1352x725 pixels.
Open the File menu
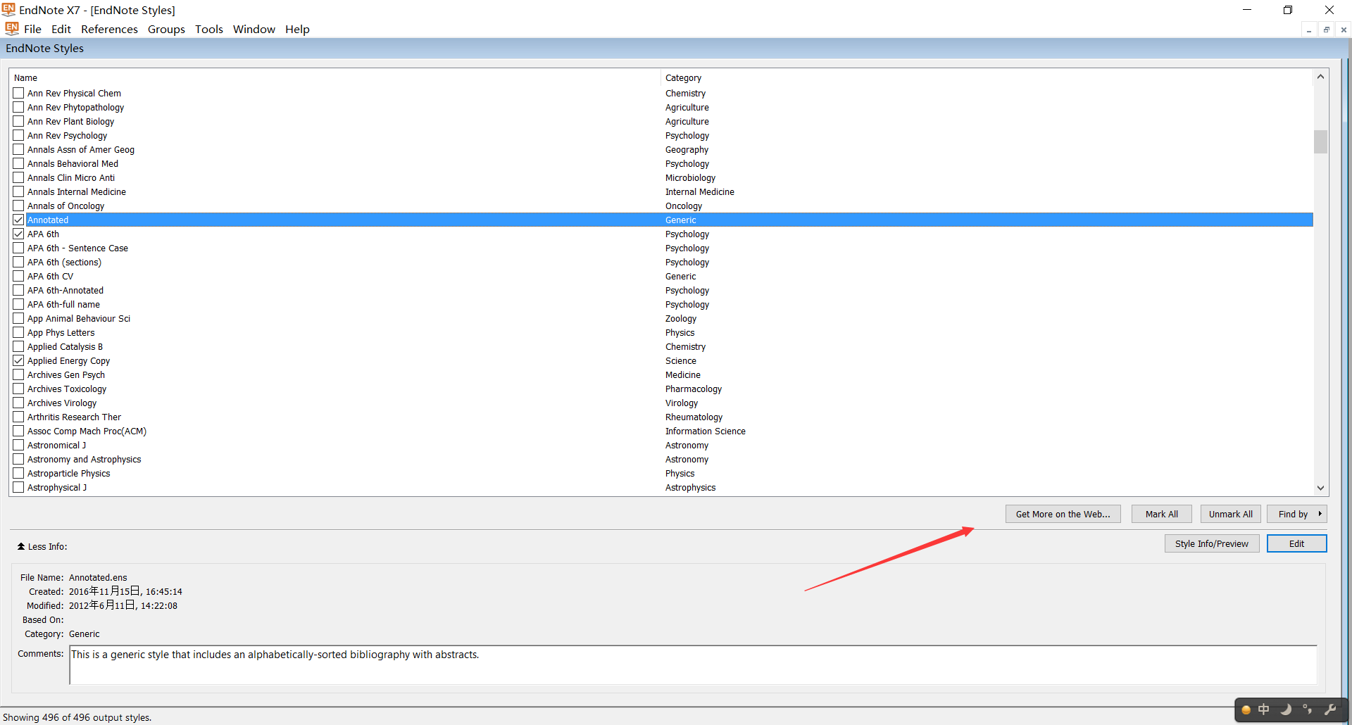pos(32,29)
